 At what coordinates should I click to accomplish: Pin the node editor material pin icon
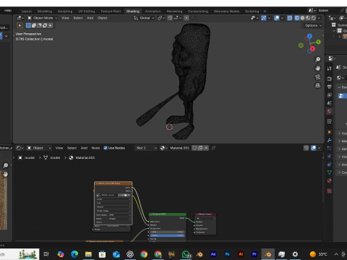coord(213,148)
